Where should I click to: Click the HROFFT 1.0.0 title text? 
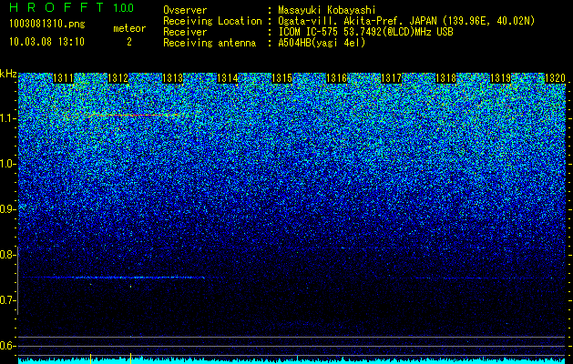(72, 7)
